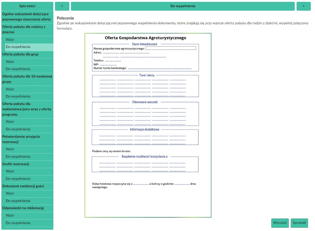Select Odpowiedzi na reklamację section
Image resolution: width=315 pixels, height=231 pixels.
[23, 208]
